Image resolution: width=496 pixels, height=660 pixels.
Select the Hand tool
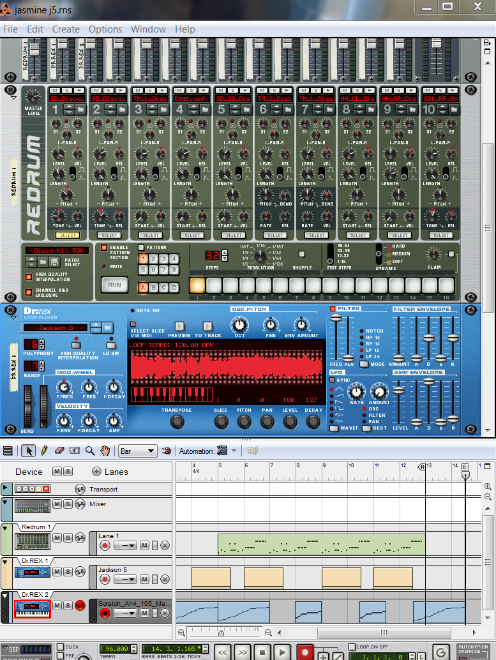tap(105, 451)
